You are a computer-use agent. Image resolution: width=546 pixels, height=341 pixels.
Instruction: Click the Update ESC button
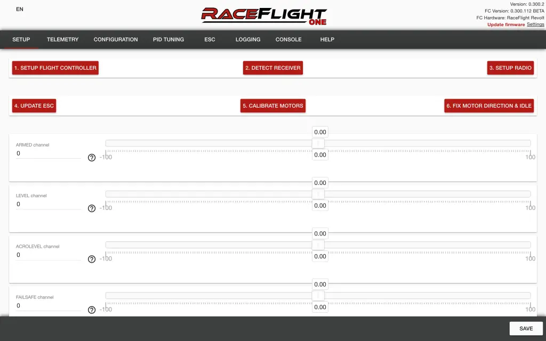pos(34,105)
